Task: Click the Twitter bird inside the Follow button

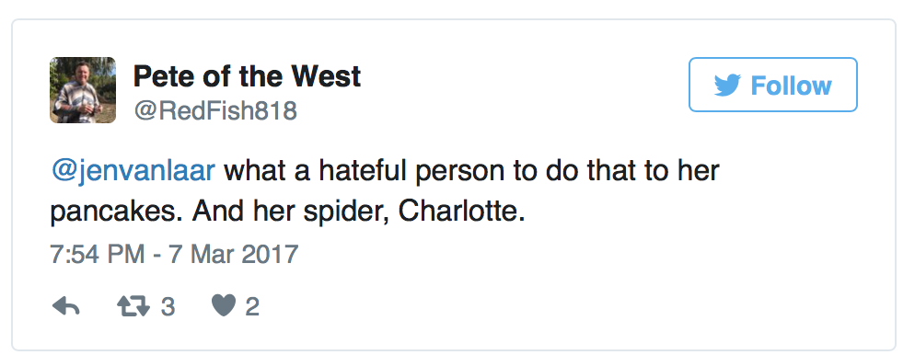Action: coord(727,86)
